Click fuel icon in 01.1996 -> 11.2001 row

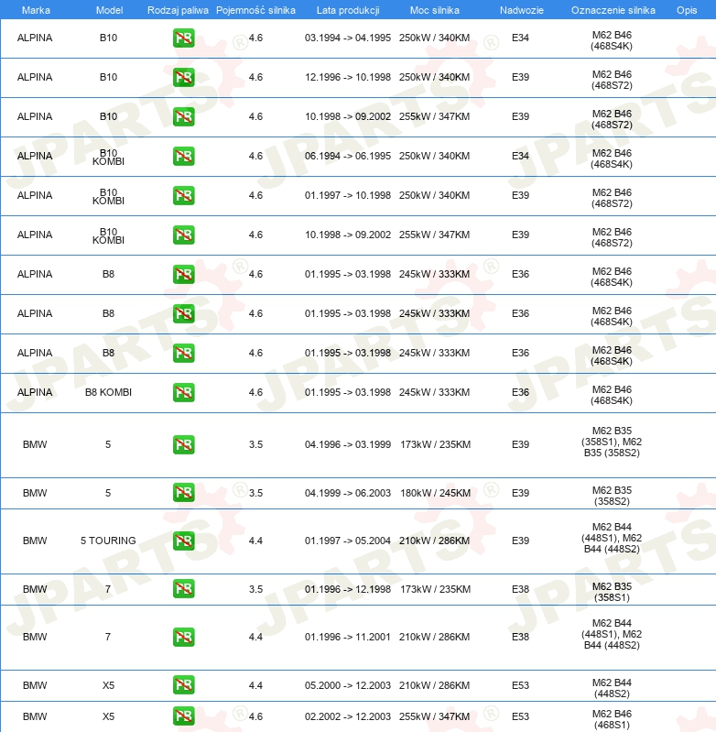pyautogui.click(x=183, y=637)
